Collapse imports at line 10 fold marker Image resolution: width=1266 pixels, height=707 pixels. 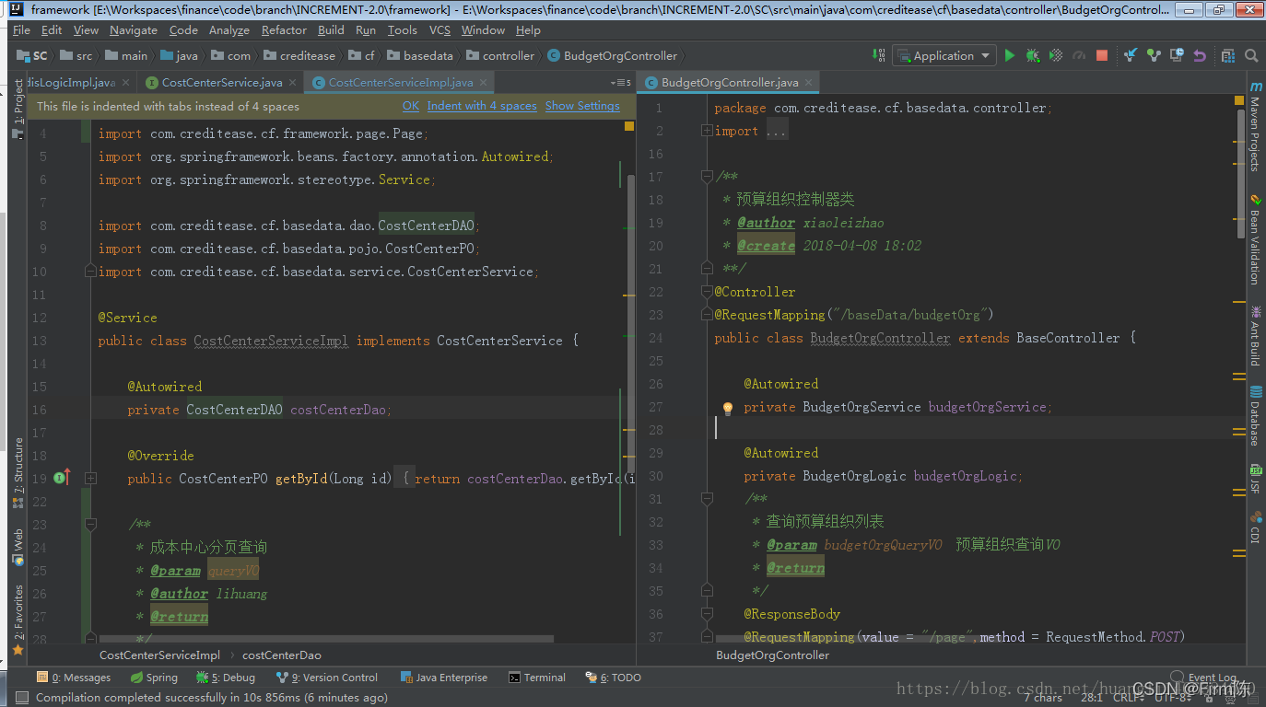90,271
